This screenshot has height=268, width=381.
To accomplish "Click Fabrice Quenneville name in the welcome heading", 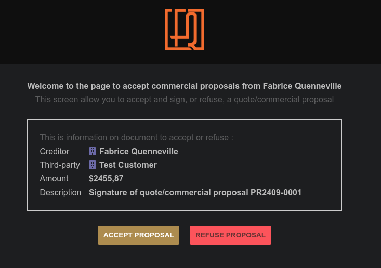I will (302, 86).
